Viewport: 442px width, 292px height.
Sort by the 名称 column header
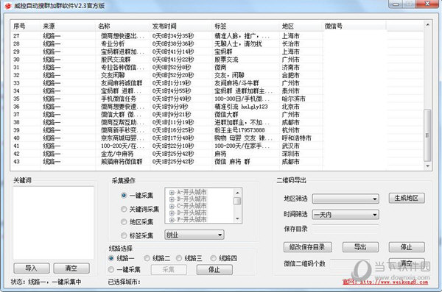tap(122, 26)
